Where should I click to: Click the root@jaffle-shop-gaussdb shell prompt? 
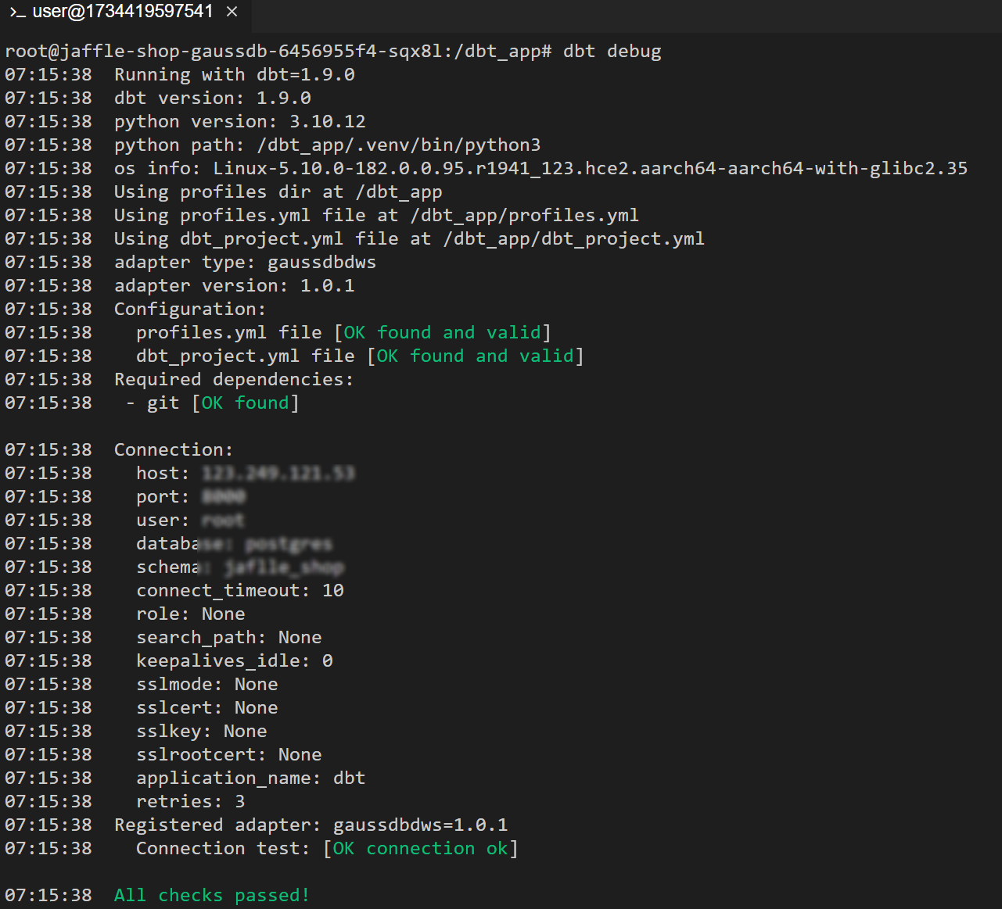[x=278, y=52]
